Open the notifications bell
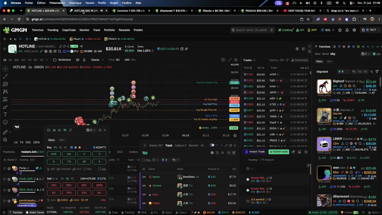The height and width of the screenshot is (215, 382). coord(347,30)
